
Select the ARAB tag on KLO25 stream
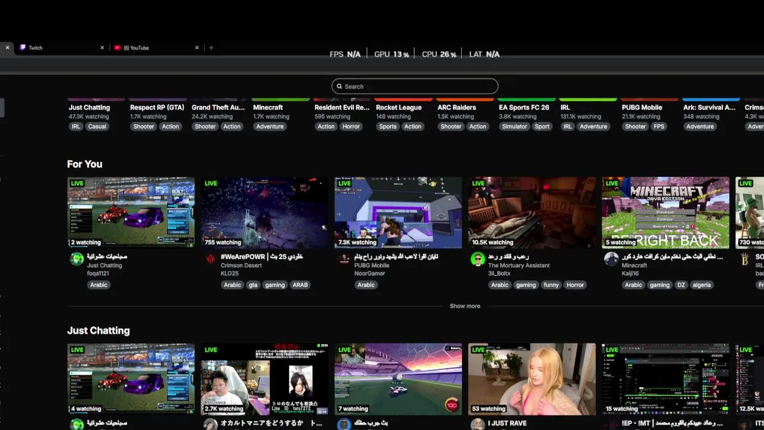[x=300, y=285]
